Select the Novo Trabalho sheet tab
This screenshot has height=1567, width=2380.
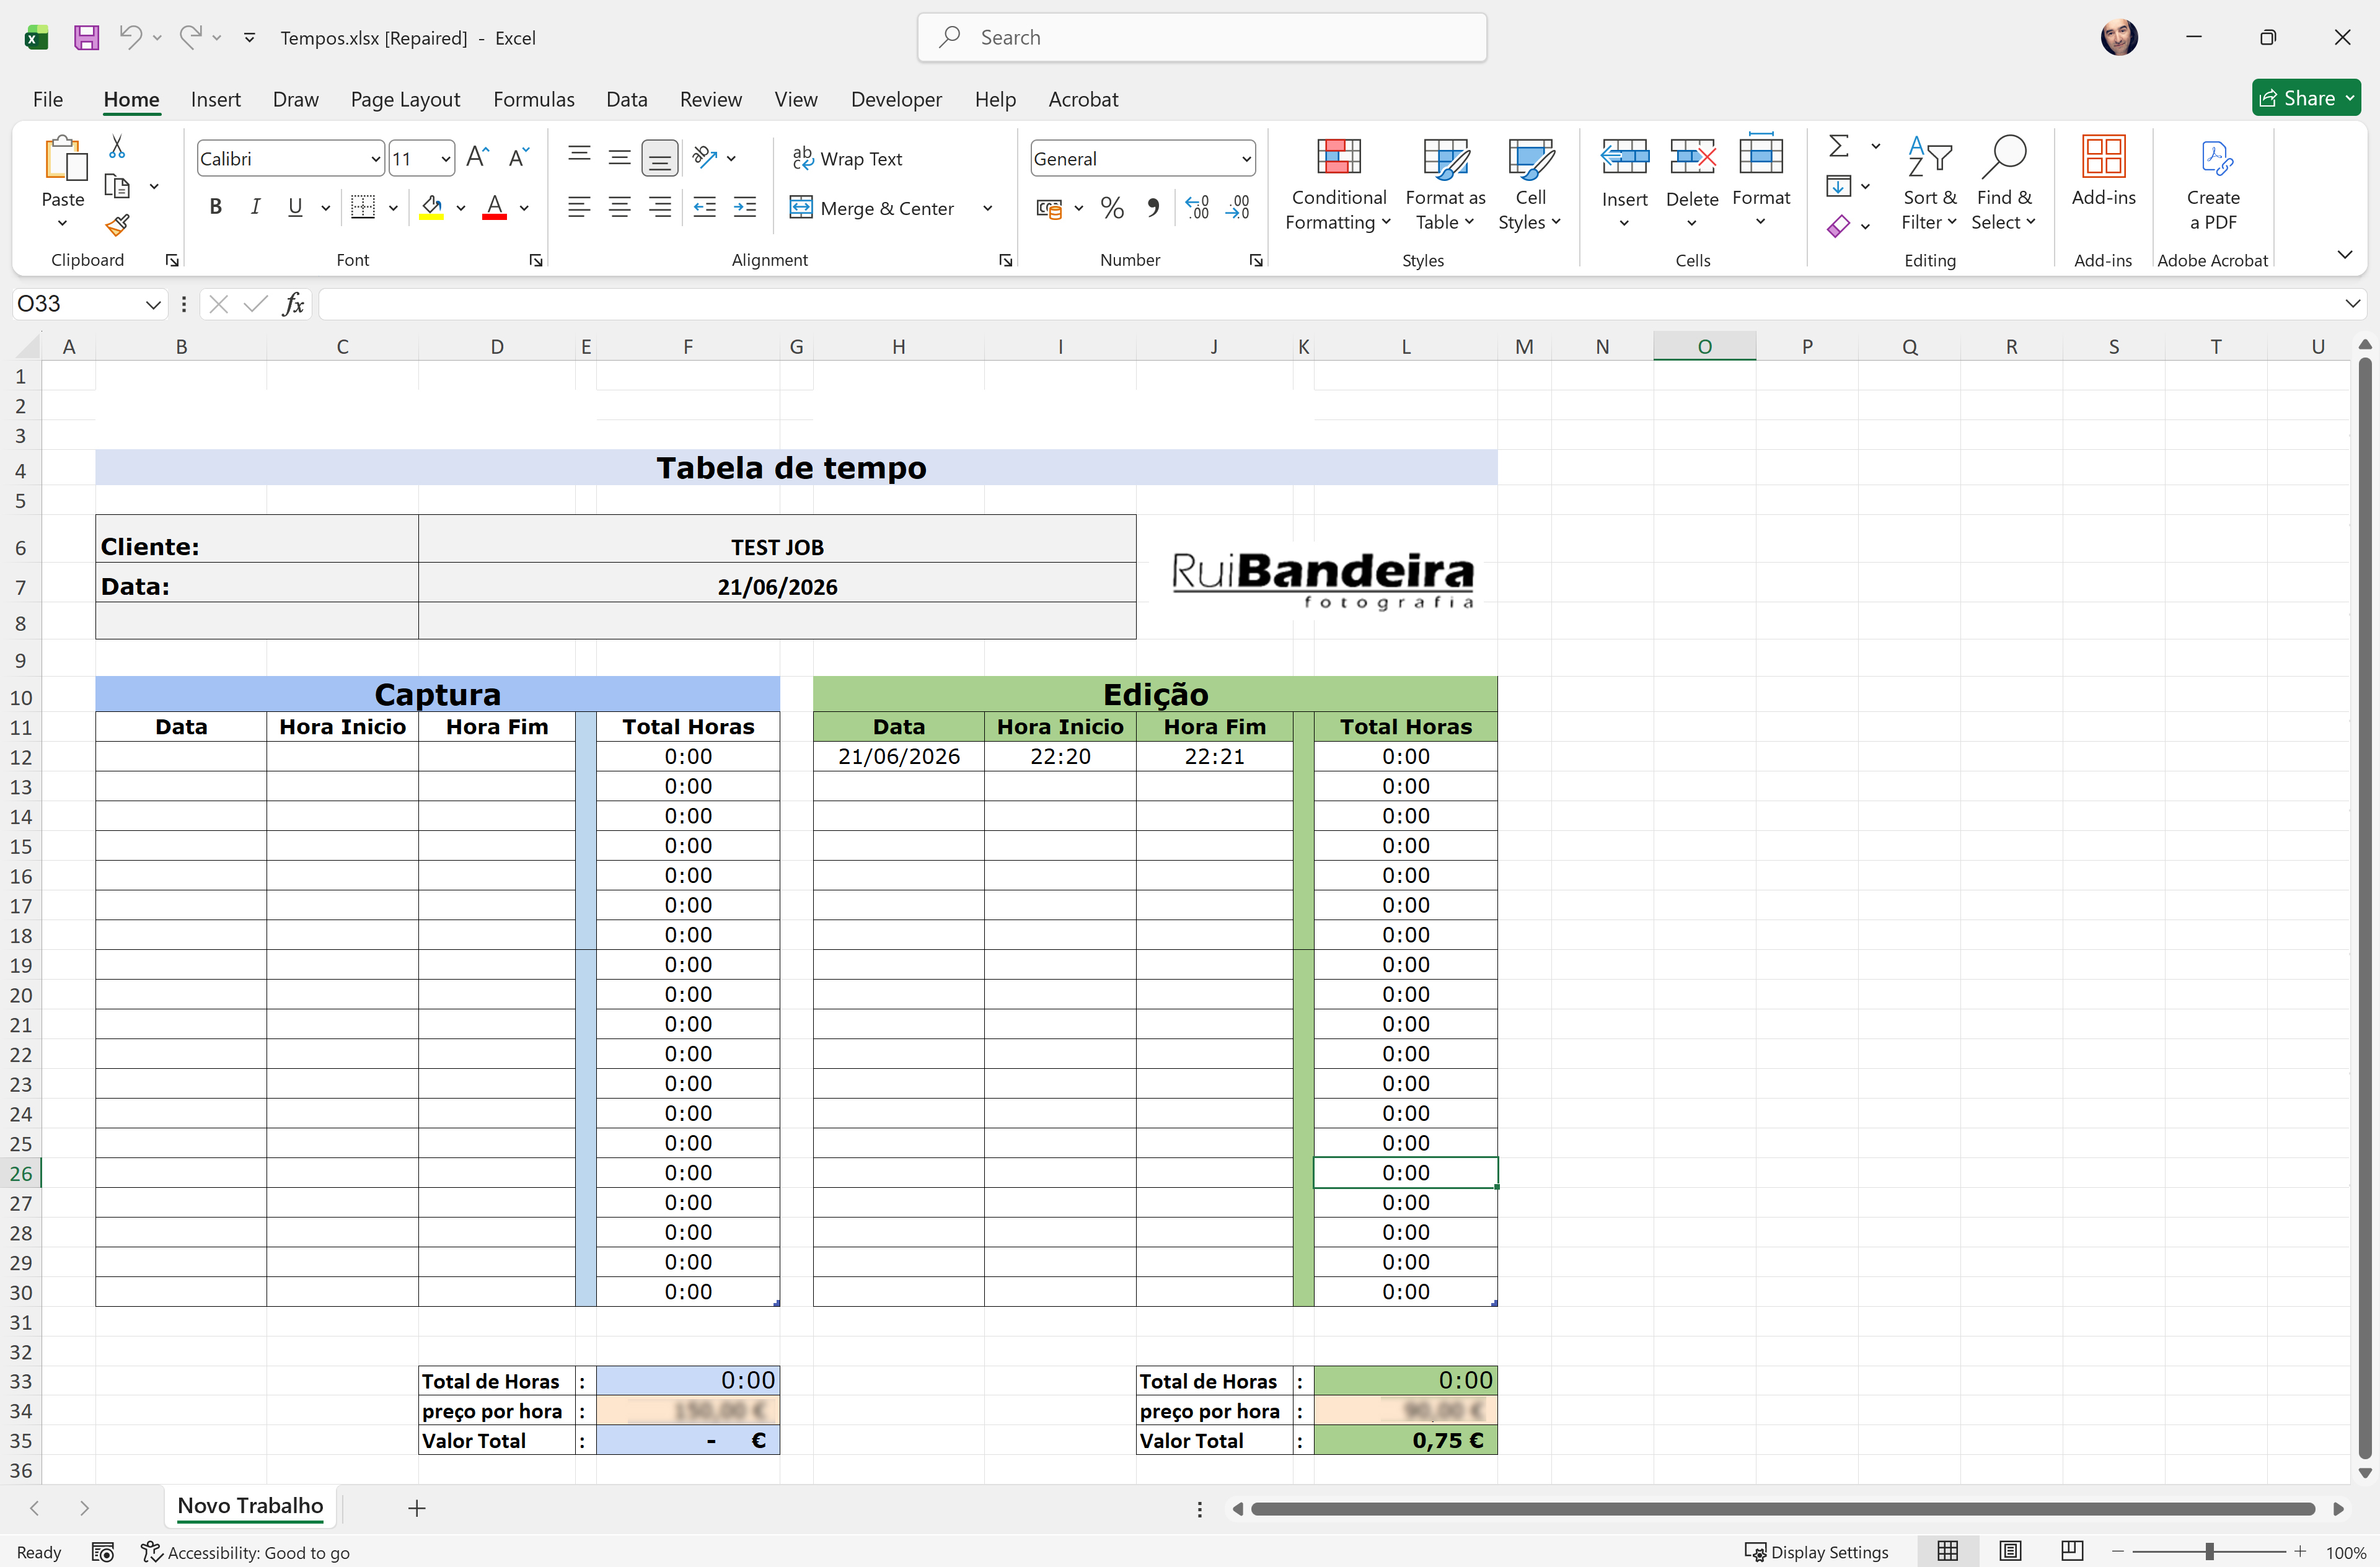pyautogui.click(x=250, y=1506)
